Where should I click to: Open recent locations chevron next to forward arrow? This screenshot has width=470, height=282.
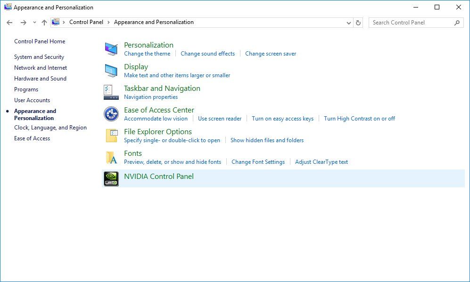coord(34,22)
